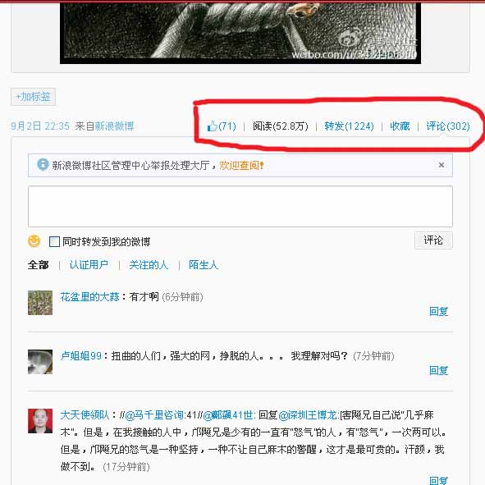
Task: Click the 评论 submit button
Action: [x=433, y=240]
